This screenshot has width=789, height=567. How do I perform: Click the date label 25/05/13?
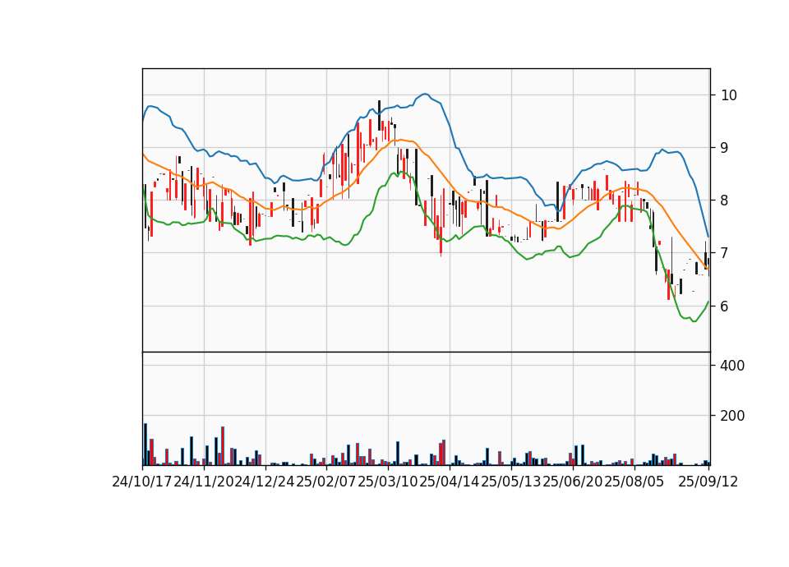click(511, 482)
